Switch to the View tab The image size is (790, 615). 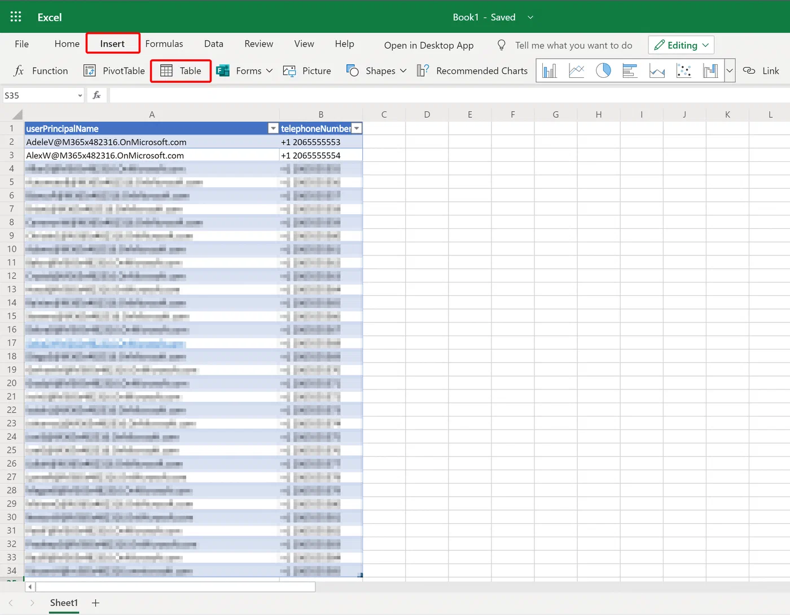(x=304, y=44)
